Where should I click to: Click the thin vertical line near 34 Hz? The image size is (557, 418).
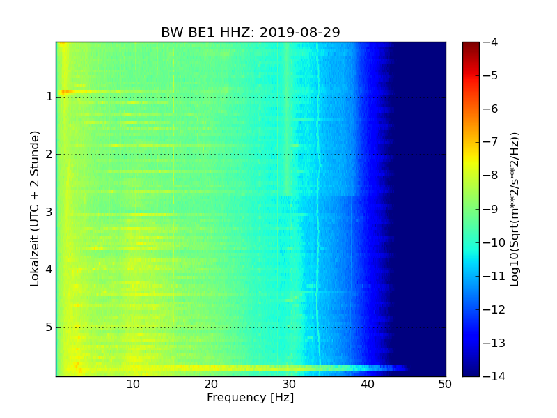(x=318, y=209)
